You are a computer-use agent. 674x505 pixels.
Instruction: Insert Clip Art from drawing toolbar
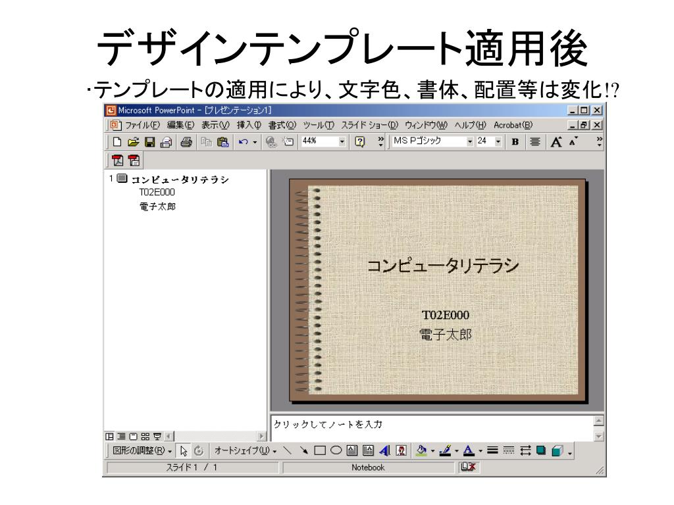[402, 450]
